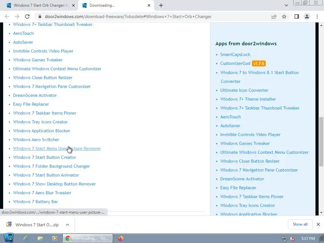
Task: Reload the current page
Action: [27, 16]
